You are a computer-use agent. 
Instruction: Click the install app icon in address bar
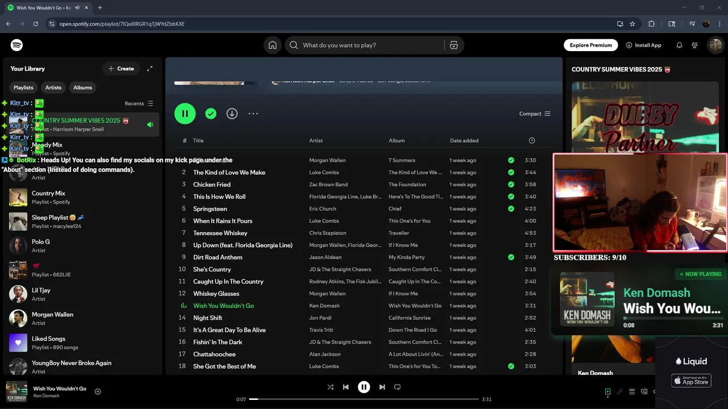(620, 24)
